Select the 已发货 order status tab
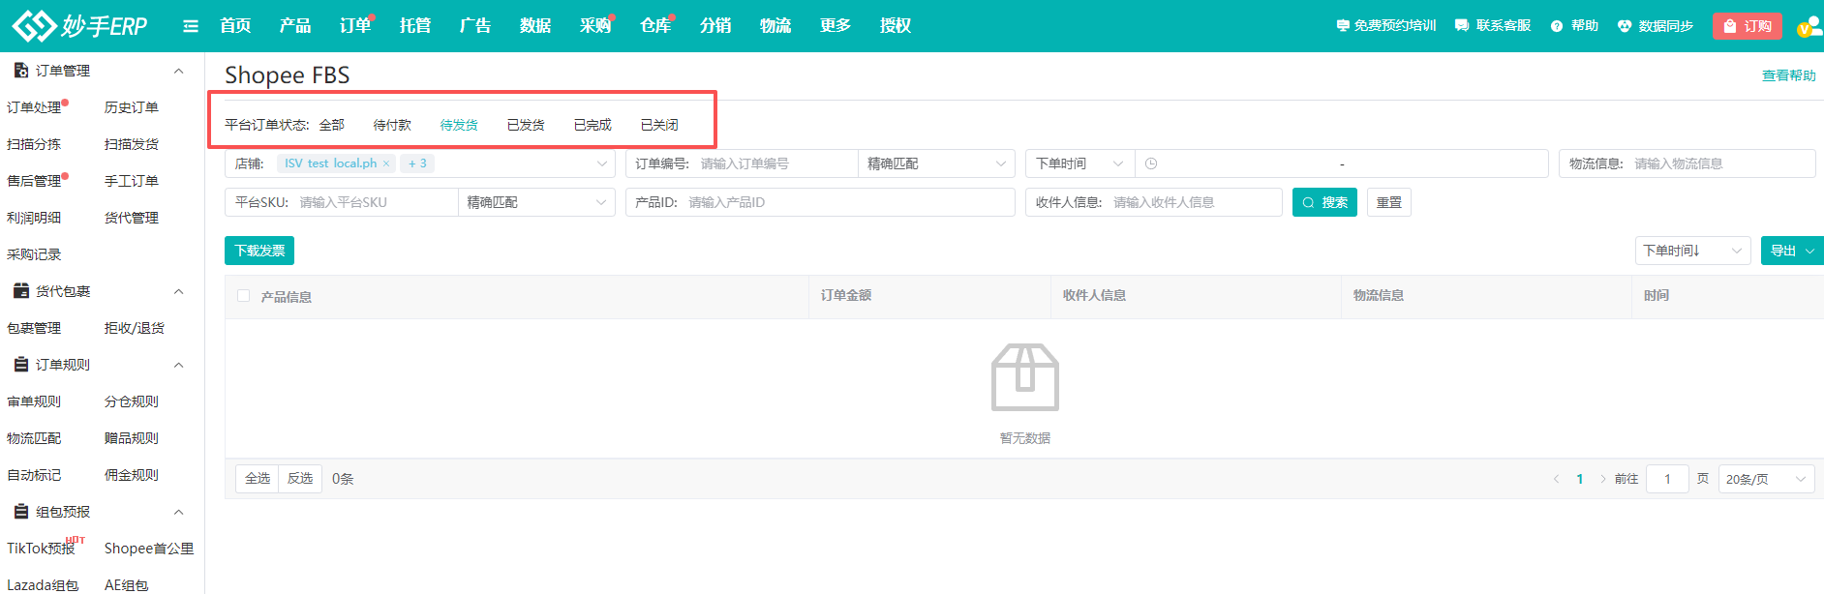Screen dimensions: 1824x594 coord(526,125)
